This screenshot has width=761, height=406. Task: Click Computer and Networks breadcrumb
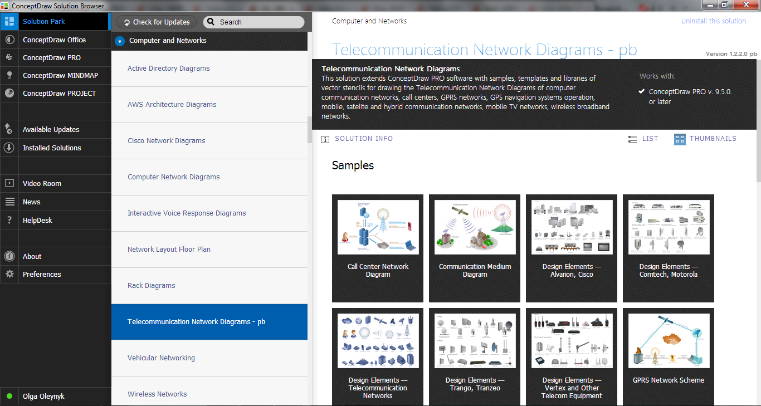pos(369,21)
